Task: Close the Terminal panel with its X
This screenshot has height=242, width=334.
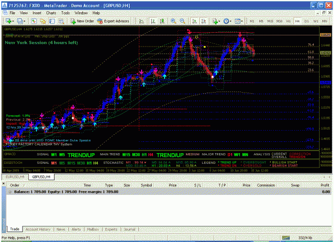Action: [x=3, y=183]
